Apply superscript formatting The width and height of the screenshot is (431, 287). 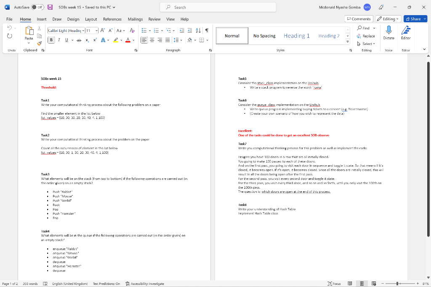95,40
